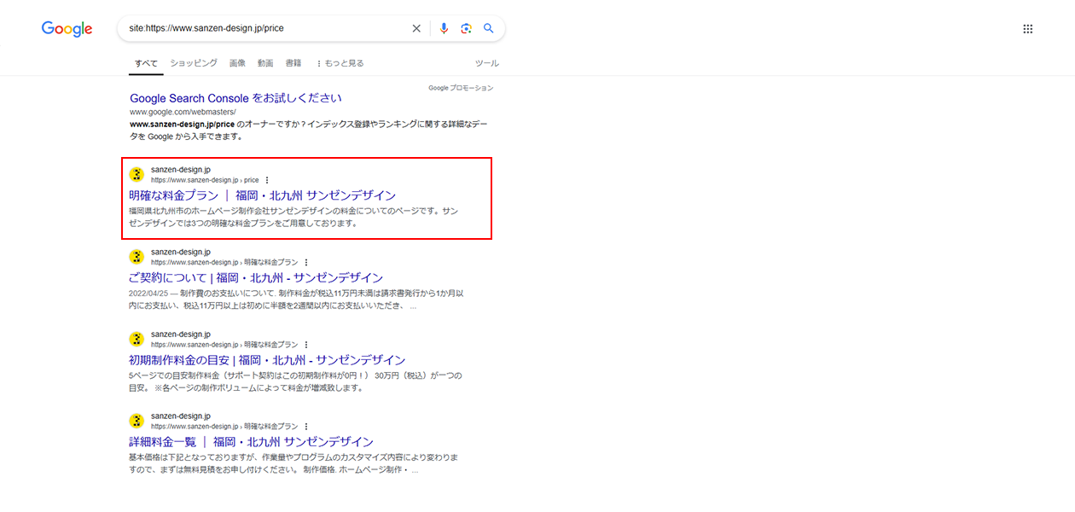Viewport: 1075px width, 512px height.
Task: Click sanzen-design.jp site name above 詳細料金一覧
Action: click(181, 416)
